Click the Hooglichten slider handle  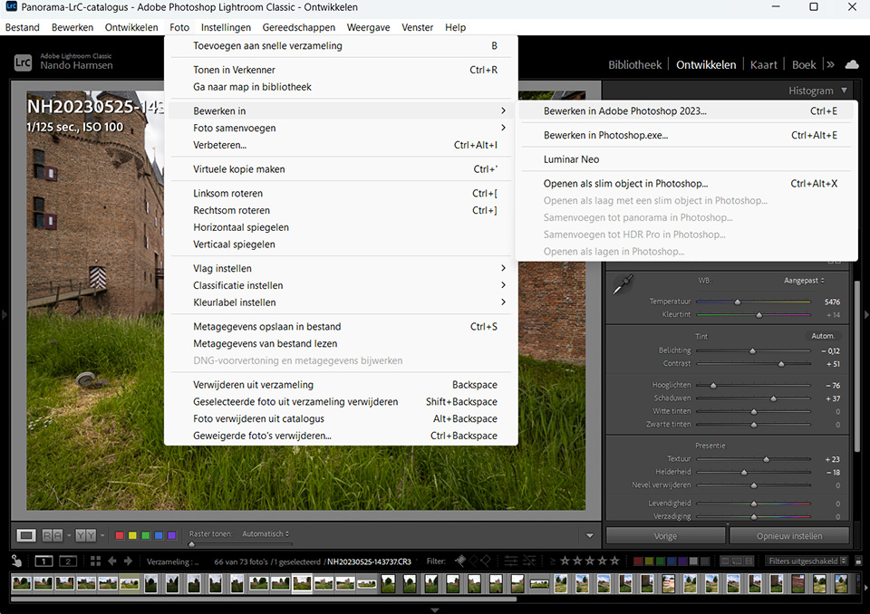coord(713,386)
